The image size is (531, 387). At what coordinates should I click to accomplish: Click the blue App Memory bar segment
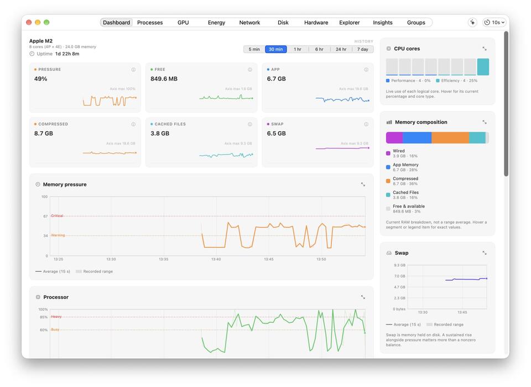417,138
